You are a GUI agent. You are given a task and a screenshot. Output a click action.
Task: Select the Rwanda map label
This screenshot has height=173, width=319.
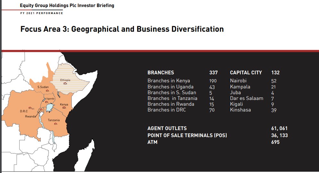click(30, 117)
